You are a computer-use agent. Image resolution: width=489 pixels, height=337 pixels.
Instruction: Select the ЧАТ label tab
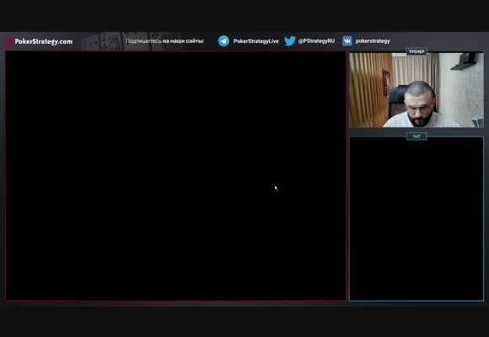point(416,136)
